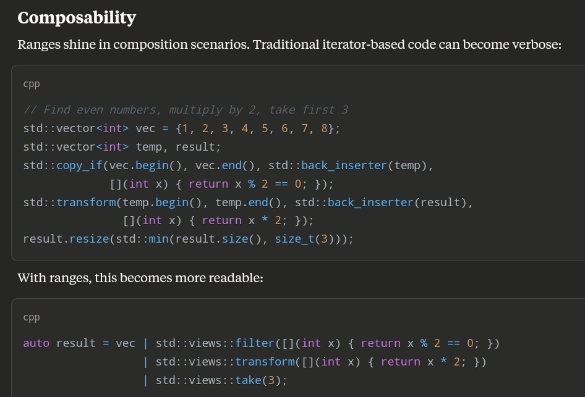Click the line declaring vec = {1, 2, 3, ...}

[181, 128]
